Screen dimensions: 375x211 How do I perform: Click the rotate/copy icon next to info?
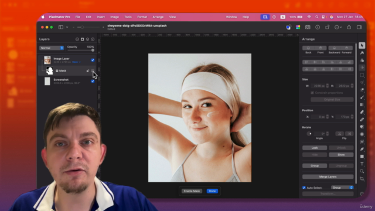[x=327, y=28]
